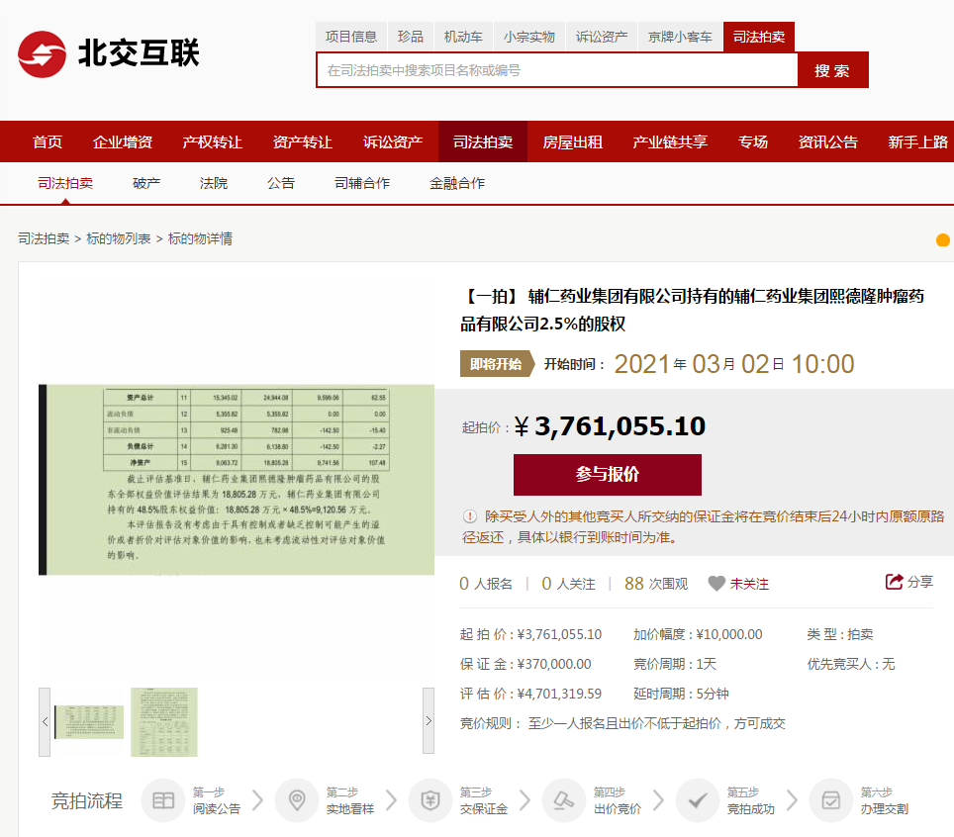
Task: Select the 京牌小客车 search tab
Action: tap(680, 37)
